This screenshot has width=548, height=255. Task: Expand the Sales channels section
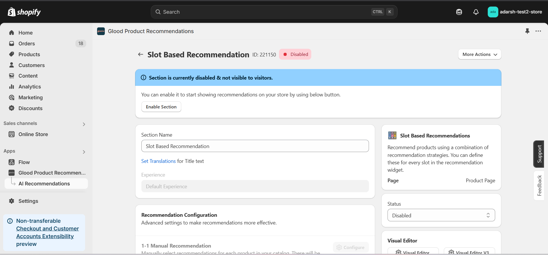[x=84, y=124]
